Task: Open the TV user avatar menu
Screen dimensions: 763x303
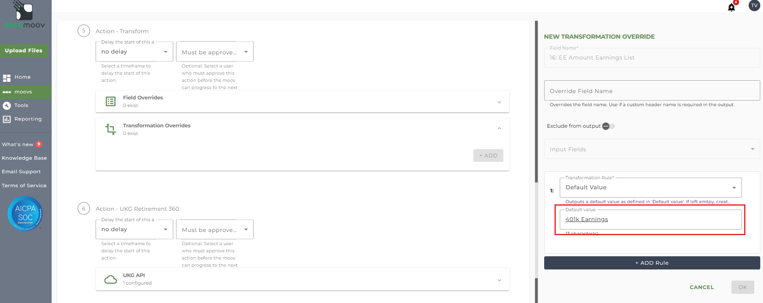Action: [754, 6]
